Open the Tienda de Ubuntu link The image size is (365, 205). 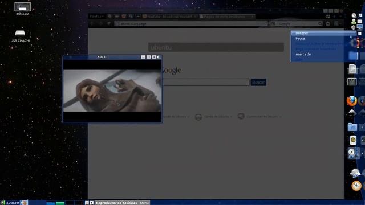(214, 117)
